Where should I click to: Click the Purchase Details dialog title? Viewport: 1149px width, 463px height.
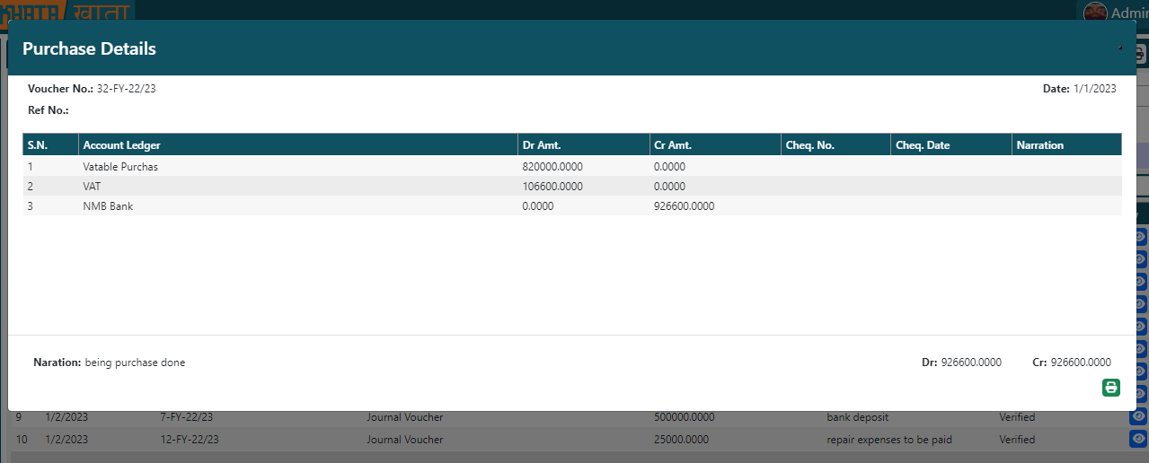click(x=89, y=49)
